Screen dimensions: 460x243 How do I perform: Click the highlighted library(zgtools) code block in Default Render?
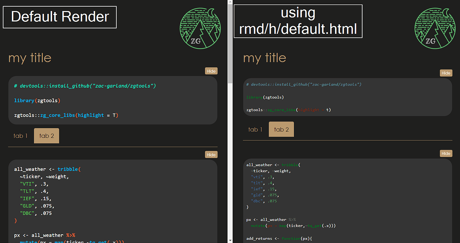click(x=112, y=100)
